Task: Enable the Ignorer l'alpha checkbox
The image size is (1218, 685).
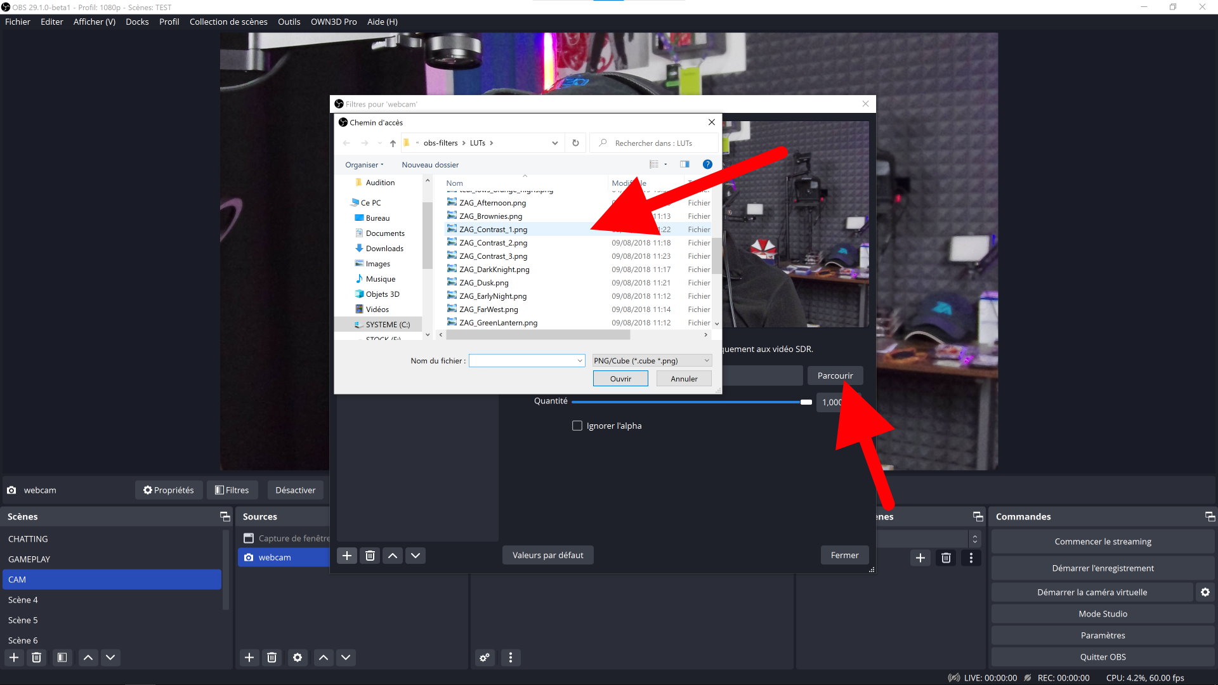Action: tap(577, 426)
